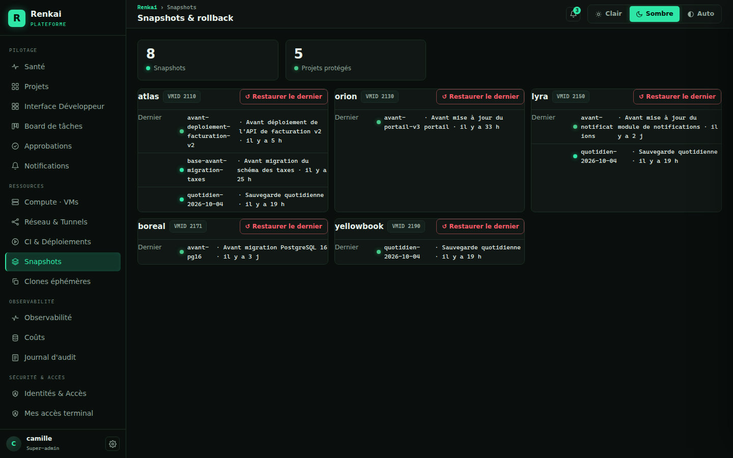Click the VMID 2190 badge
The width and height of the screenshot is (733, 458).
(406, 226)
